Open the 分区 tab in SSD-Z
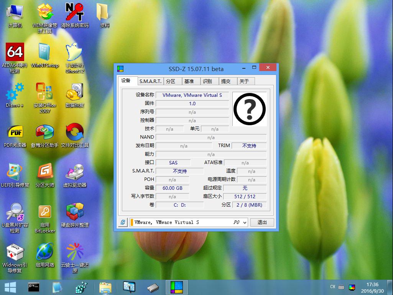 tap(171, 81)
